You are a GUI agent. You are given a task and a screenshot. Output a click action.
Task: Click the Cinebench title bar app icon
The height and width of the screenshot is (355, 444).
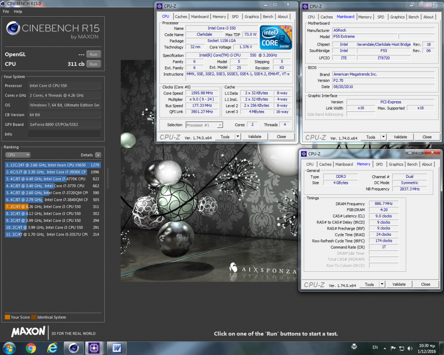(x=4, y=3)
